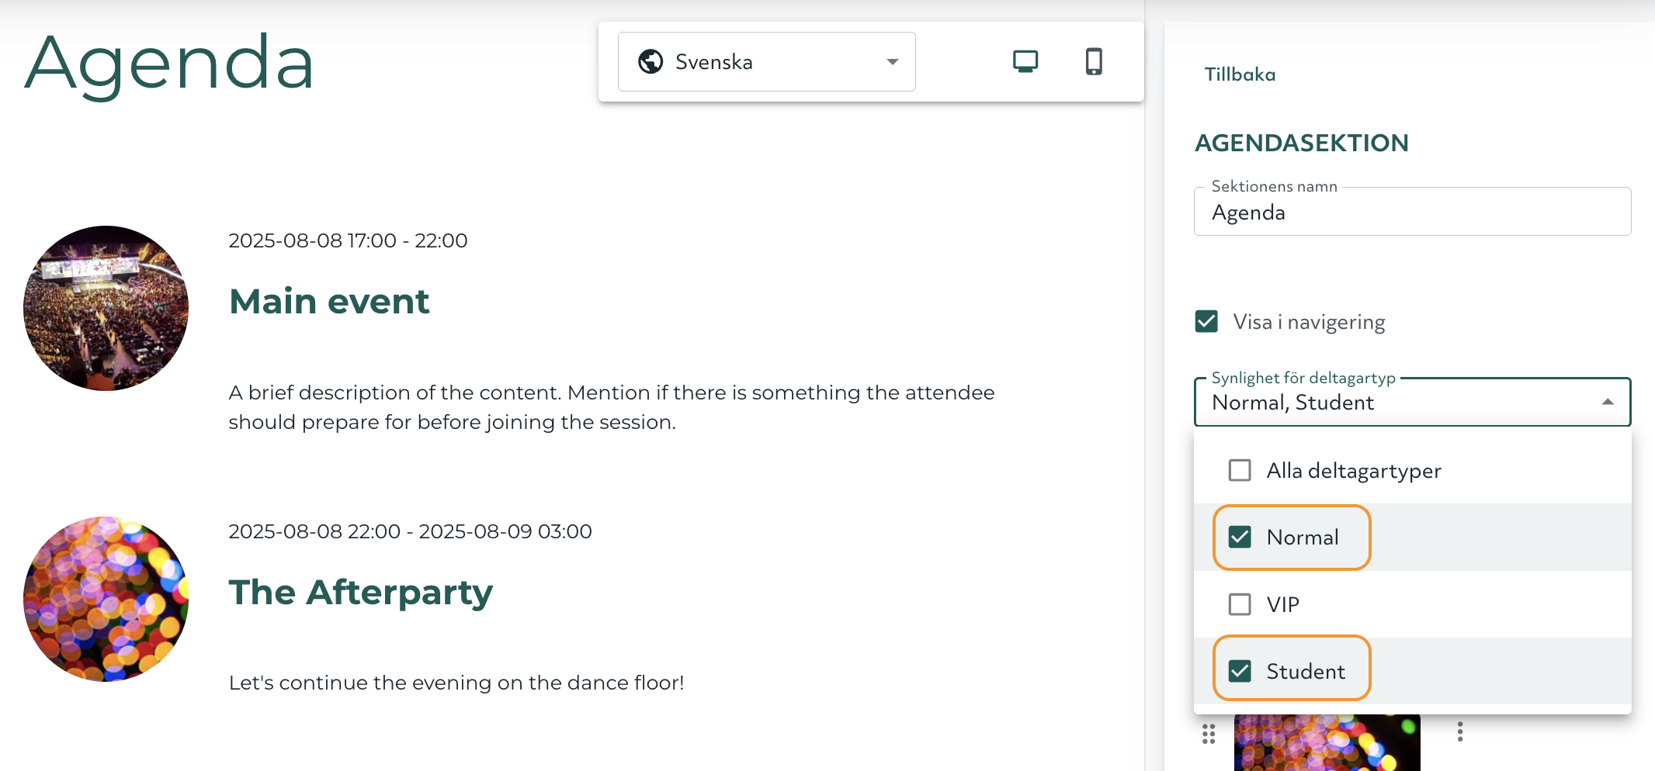
Task: Open the Svenska language dropdown
Action: click(x=765, y=61)
